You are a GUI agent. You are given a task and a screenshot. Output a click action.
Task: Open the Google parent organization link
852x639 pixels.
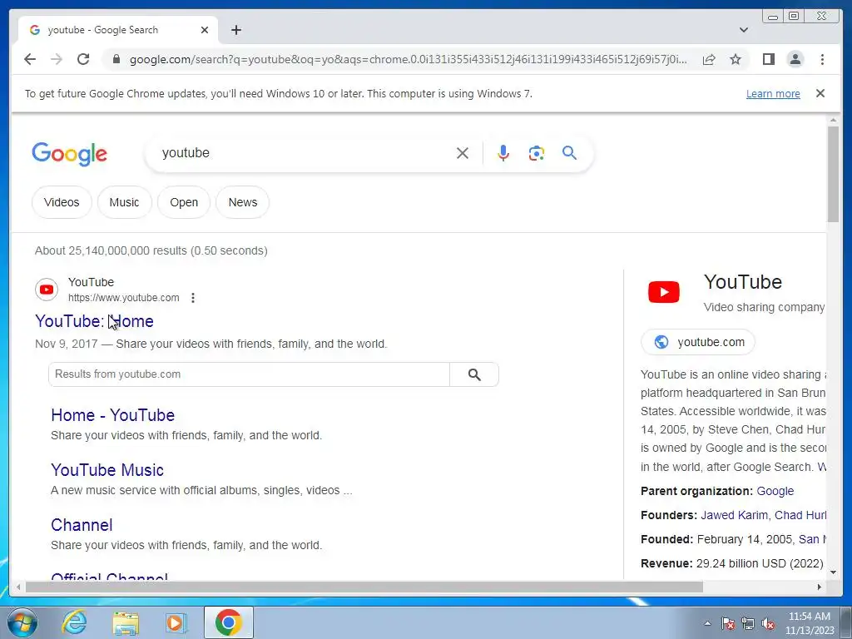(775, 491)
